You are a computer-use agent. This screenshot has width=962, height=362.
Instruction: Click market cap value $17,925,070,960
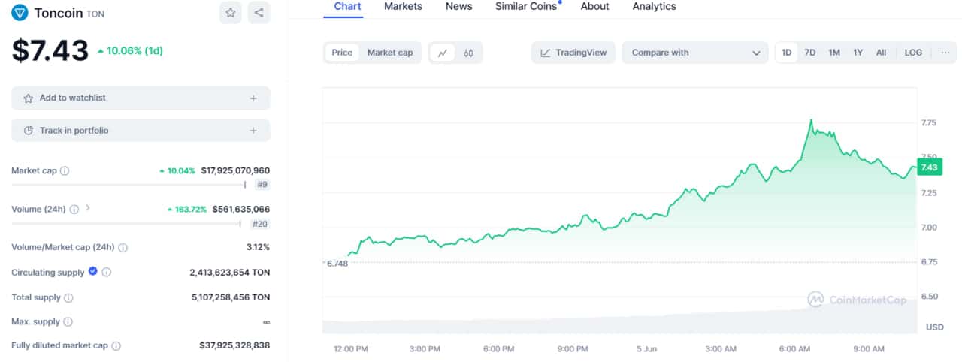coord(235,171)
